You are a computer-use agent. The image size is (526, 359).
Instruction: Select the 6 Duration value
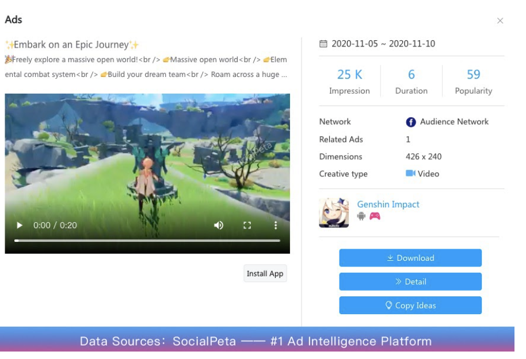click(411, 74)
